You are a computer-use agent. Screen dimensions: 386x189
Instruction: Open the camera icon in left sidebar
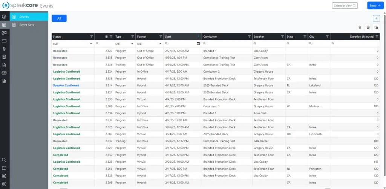coord(4,33)
